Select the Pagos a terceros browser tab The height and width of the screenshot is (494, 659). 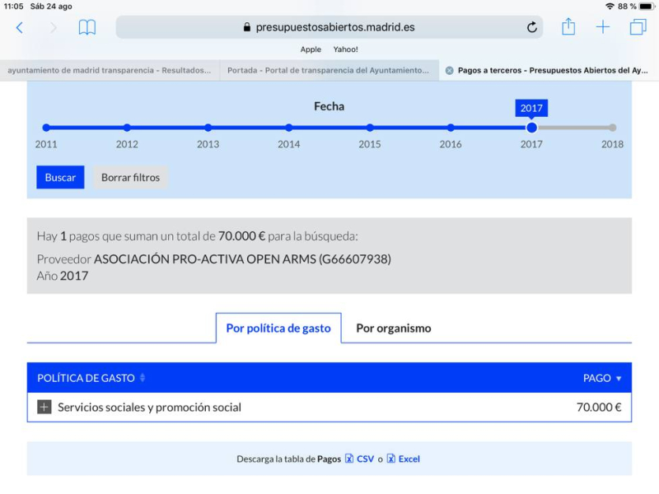pos(549,71)
